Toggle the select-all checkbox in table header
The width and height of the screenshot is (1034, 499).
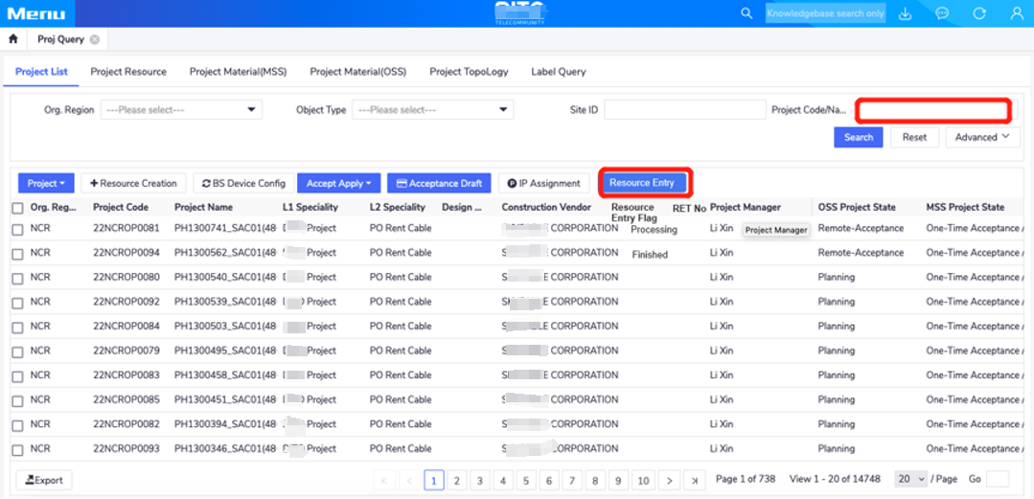tap(18, 208)
